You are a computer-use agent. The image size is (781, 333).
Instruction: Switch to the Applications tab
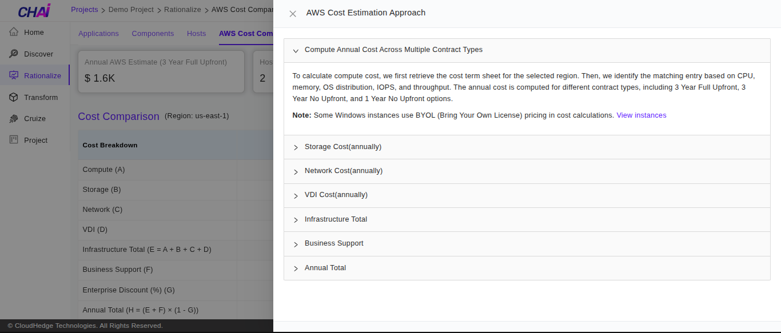[x=98, y=33]
